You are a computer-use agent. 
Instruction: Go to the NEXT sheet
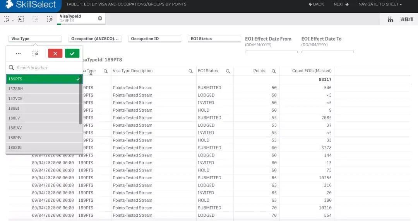click(341, 4)
